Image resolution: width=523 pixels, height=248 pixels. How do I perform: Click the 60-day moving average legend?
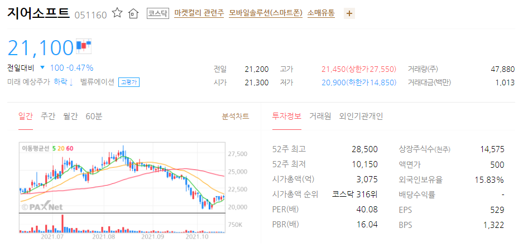[x=70, y=148]
